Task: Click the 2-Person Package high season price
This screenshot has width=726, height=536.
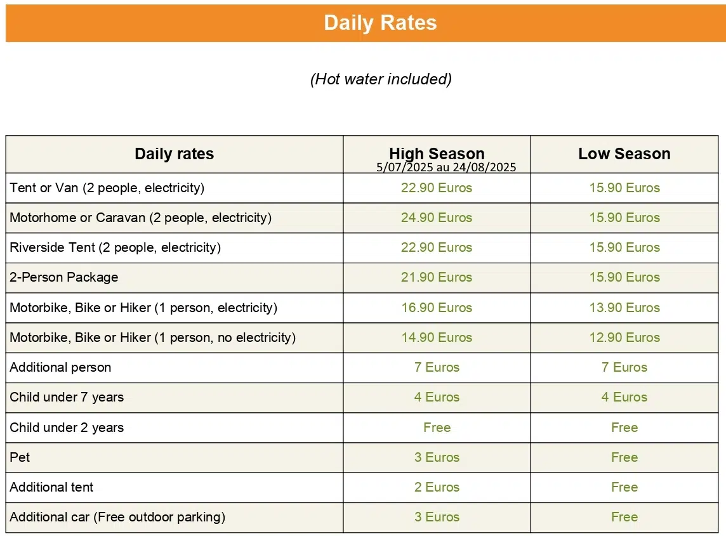Action: tap(437, 277)
